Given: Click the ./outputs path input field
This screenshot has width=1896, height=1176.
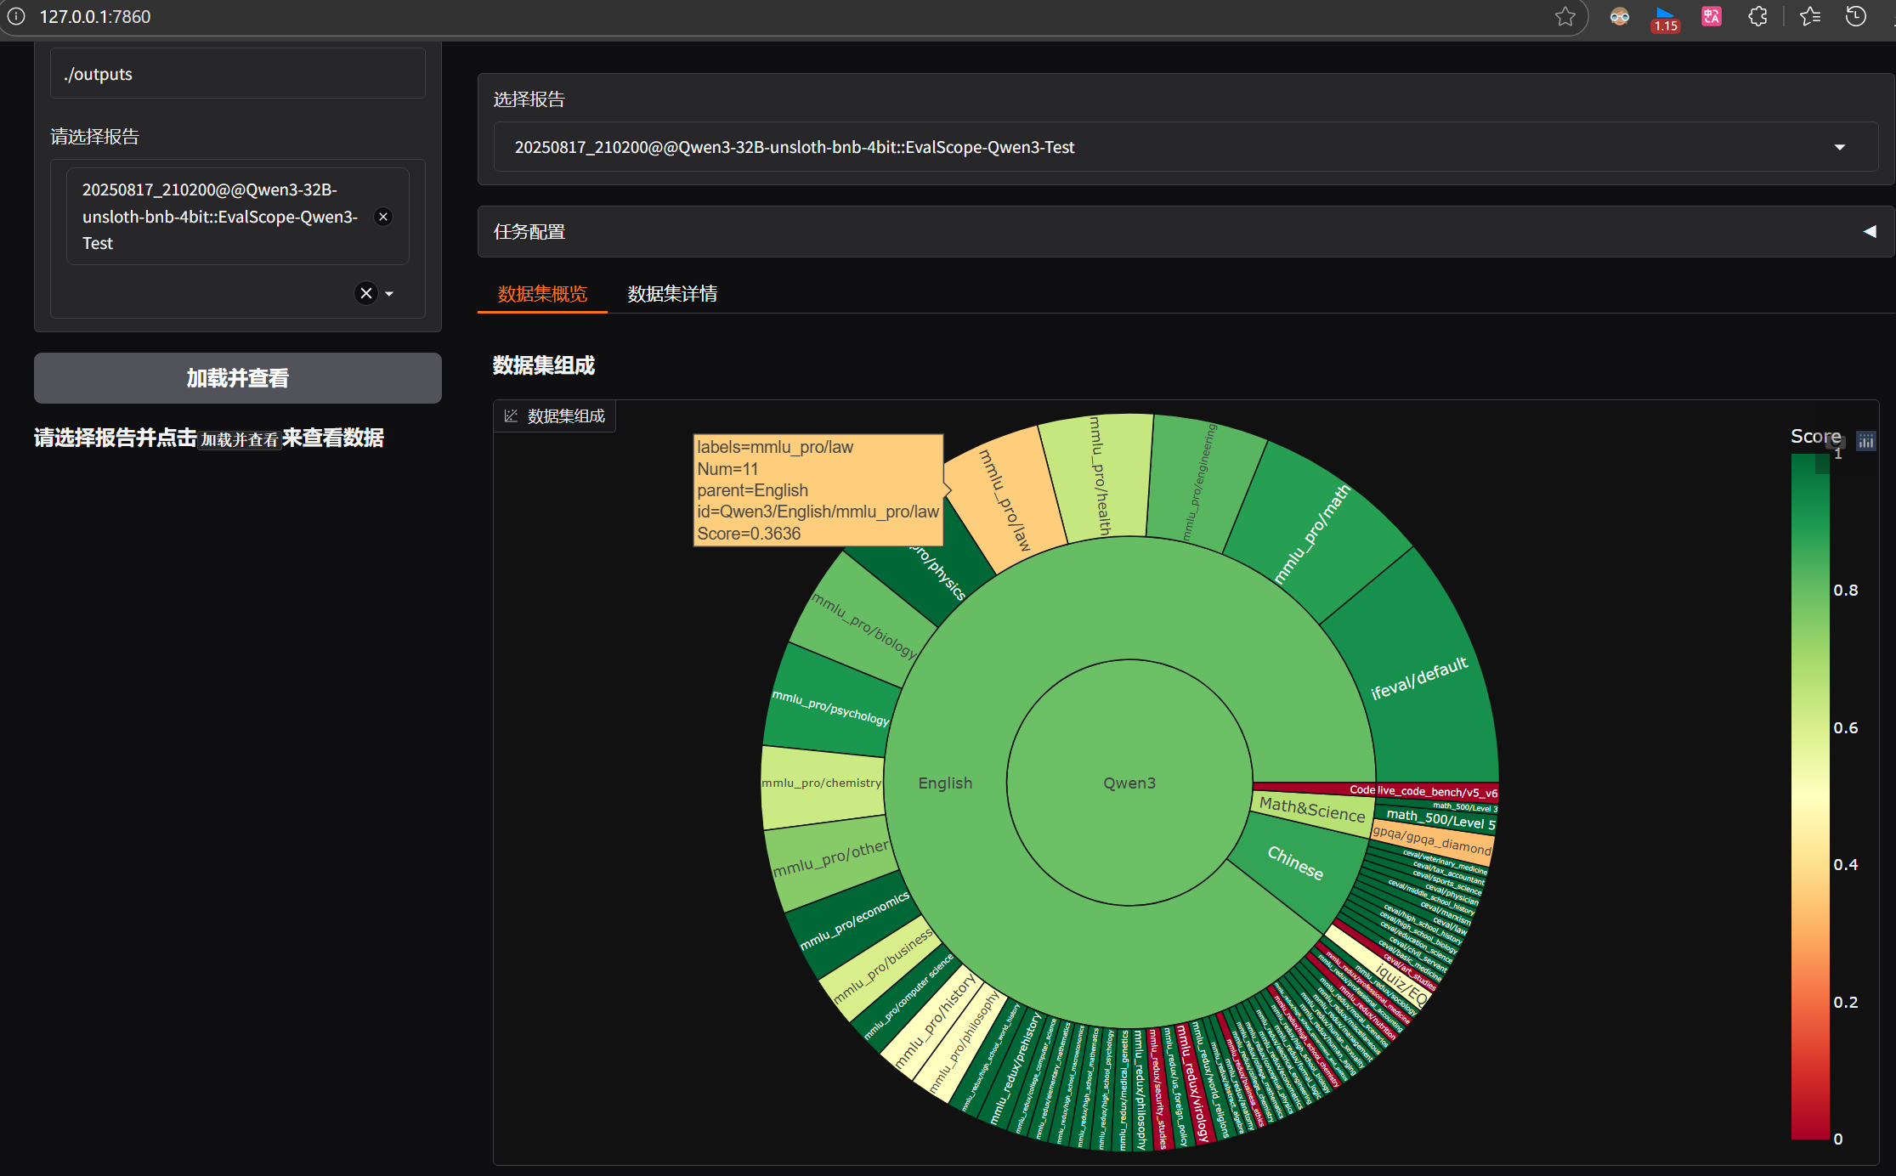Looking at the screenshot, I should click(x=238, y=74).
